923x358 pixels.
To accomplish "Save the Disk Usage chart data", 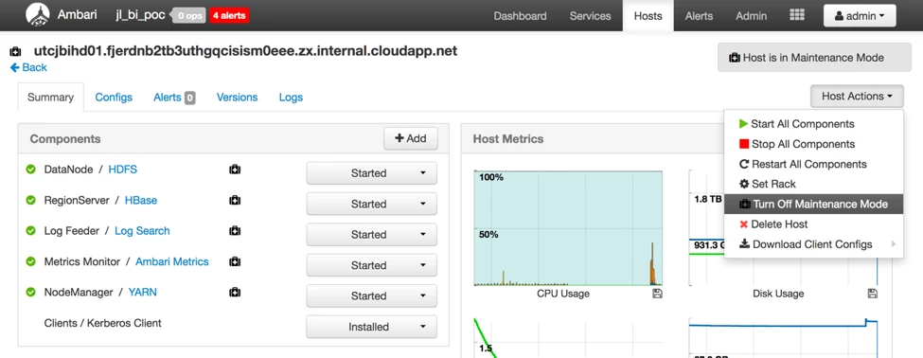I will point(873,294).
